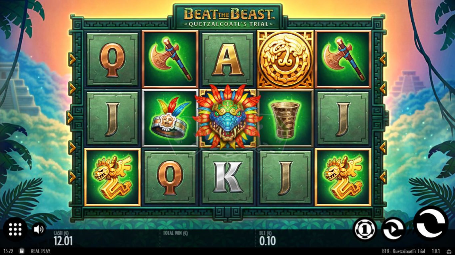Click the REAL PLAY mode label

coord(41,251)
